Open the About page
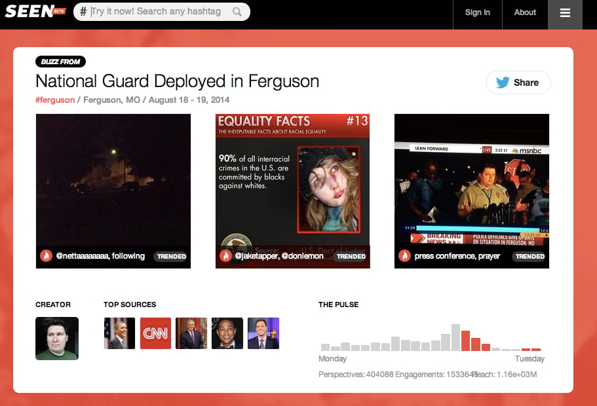This screenshot has width=597, height=406. click(x=525, y=12)
